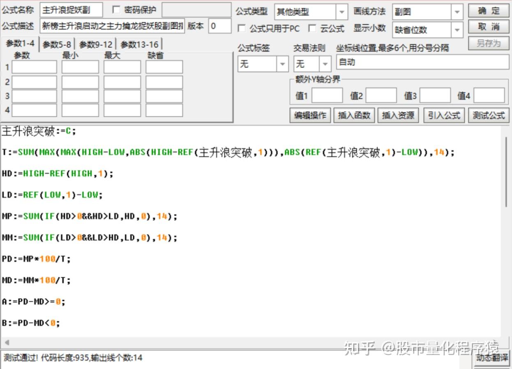Click parameter row 1 最小 field
512x369 pixels.
tap(81, 67)
